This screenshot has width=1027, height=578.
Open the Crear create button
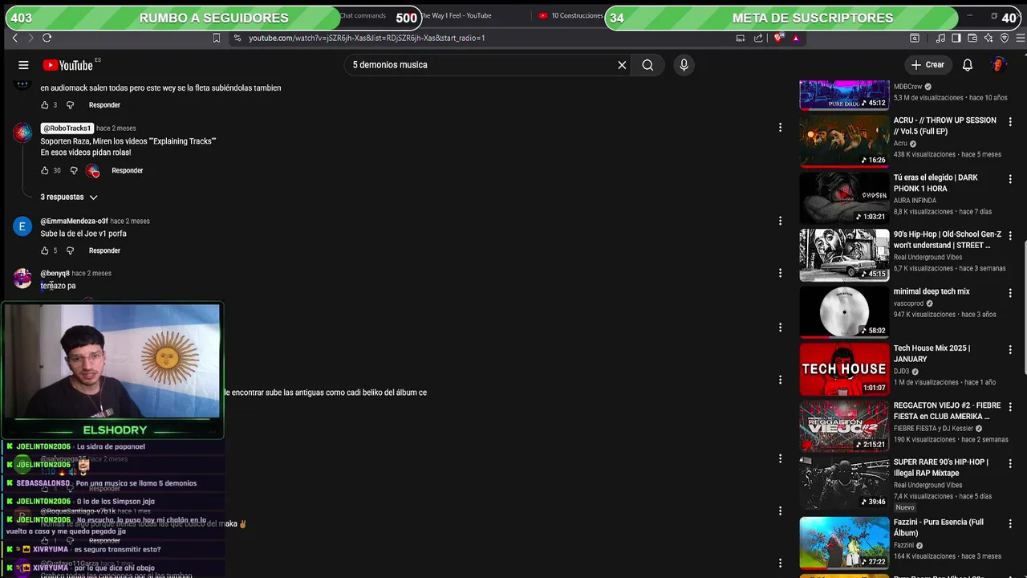(928, 65)
